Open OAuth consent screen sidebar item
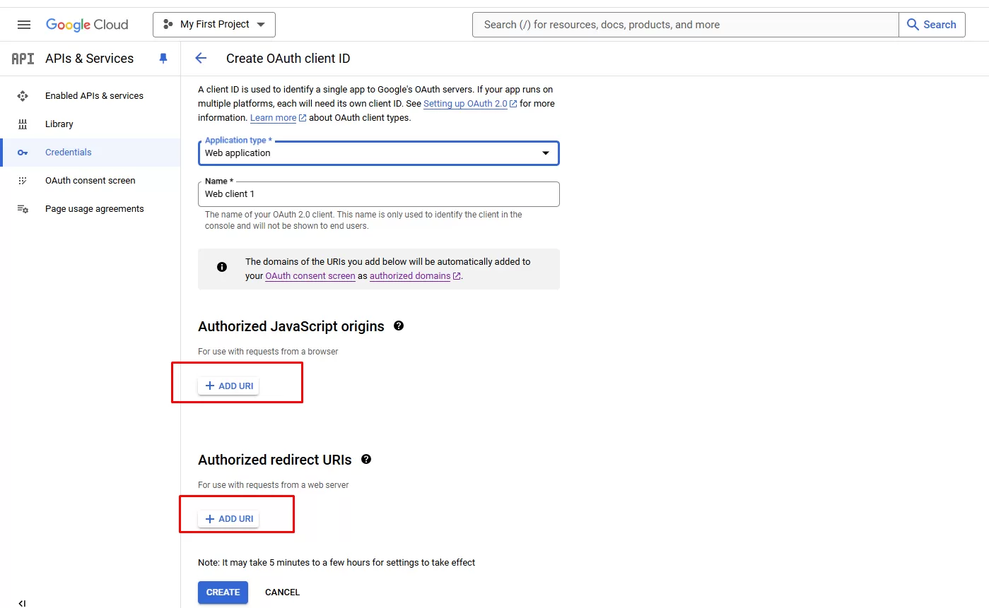Screen dimensions: 989x608 (x=90, y=181)
